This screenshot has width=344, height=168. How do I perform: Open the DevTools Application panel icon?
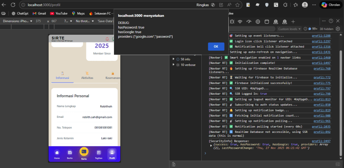point(267,21)
